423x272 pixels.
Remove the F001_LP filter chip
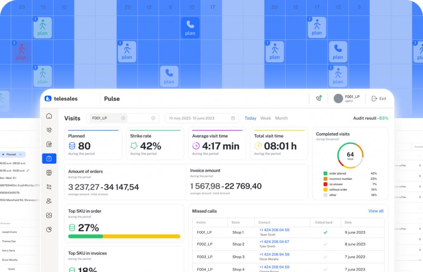point(123,118)
